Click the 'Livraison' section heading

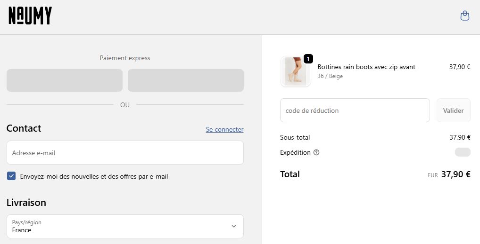[26, 203]
